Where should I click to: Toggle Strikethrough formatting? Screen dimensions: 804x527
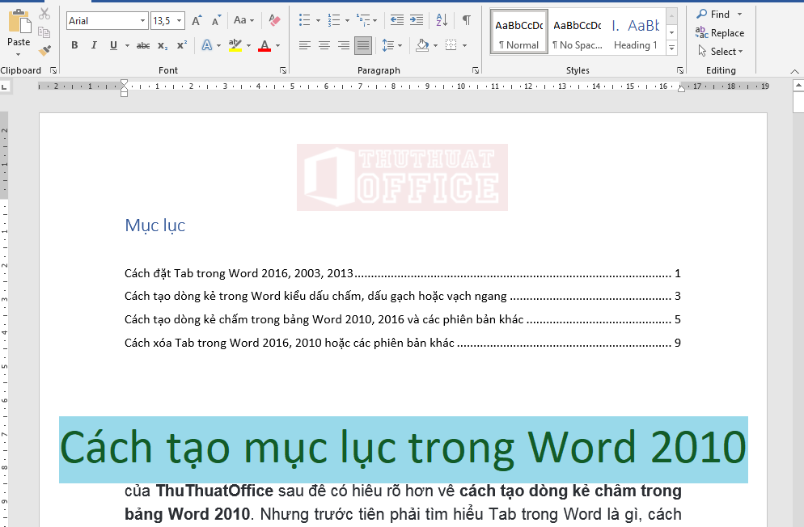[142, 46]
